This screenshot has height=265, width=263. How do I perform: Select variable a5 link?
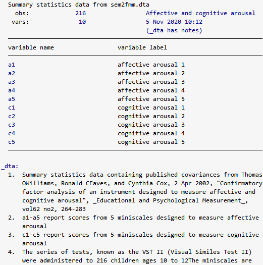tap(12, 99)
